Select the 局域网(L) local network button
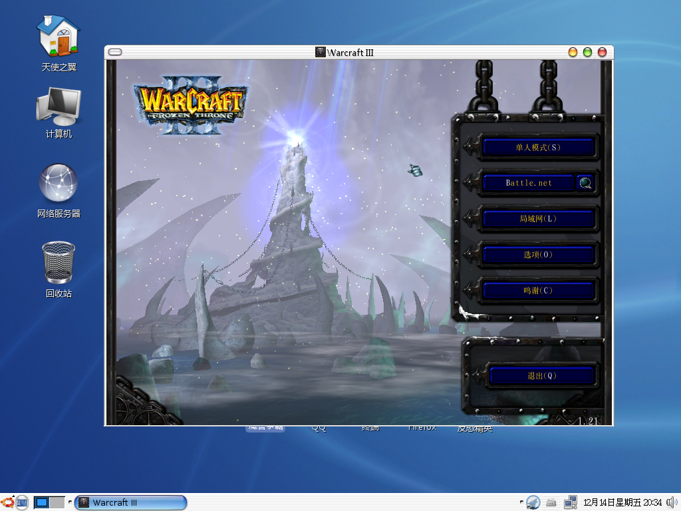The width and height of the screenshot is (681, 511). (x=537, y=218)
